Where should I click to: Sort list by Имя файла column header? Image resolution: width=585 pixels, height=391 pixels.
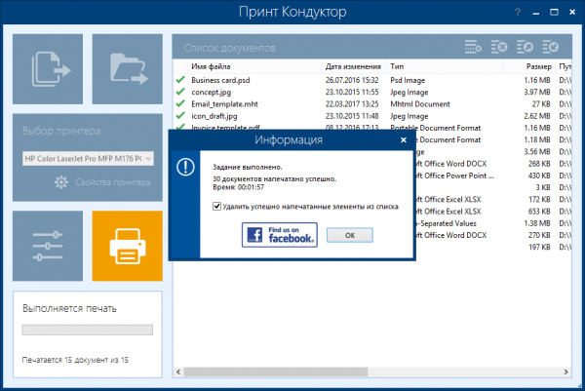210,65
